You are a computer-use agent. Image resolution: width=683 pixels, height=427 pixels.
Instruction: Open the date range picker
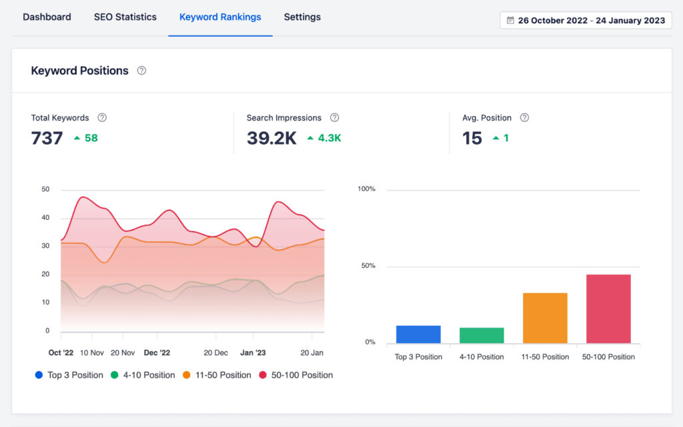pyautogui.click(x=586, y=21)
